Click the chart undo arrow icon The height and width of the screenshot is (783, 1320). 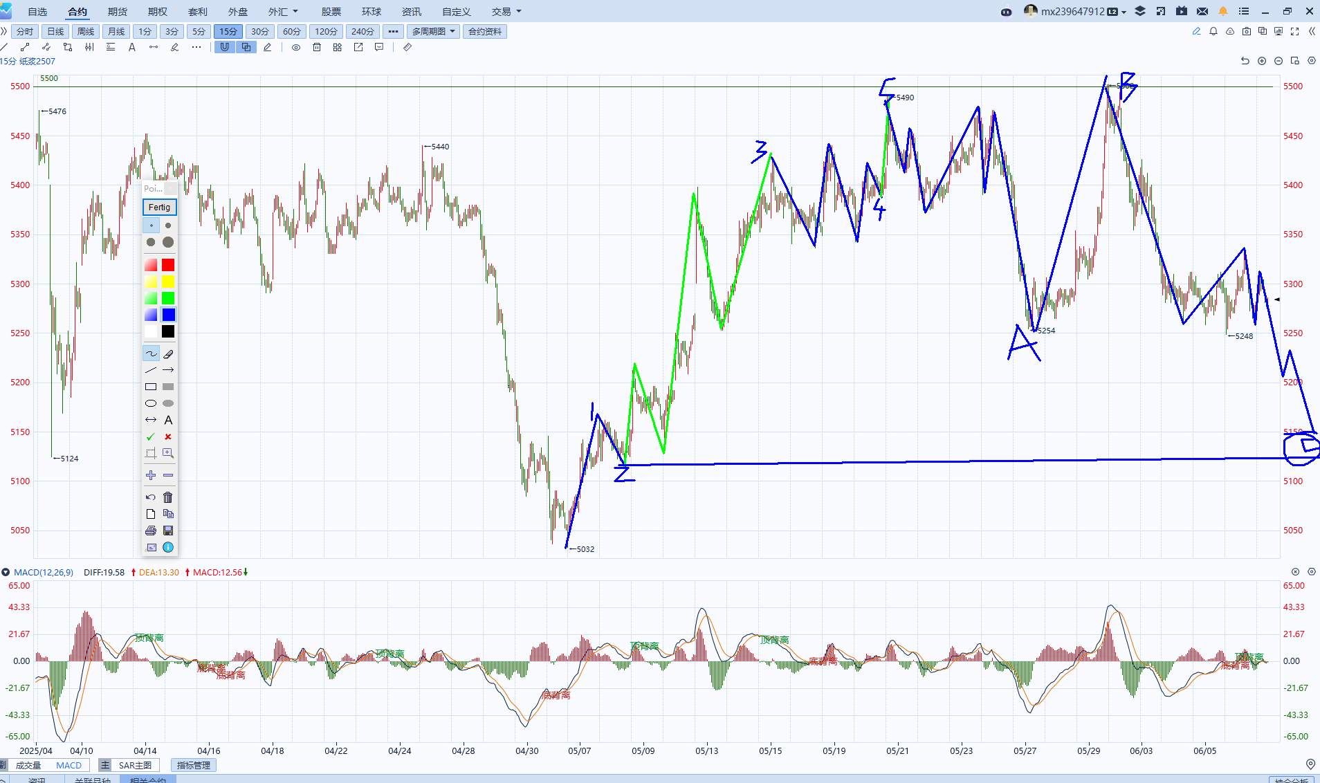(x=1245, y=61)
